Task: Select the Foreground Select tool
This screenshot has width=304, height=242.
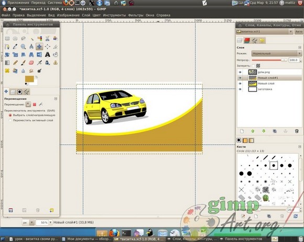Action: coord(56,39)
